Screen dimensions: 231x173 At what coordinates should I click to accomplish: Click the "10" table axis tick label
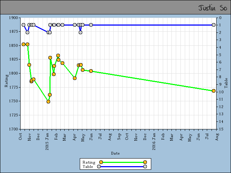pos(221,92)
